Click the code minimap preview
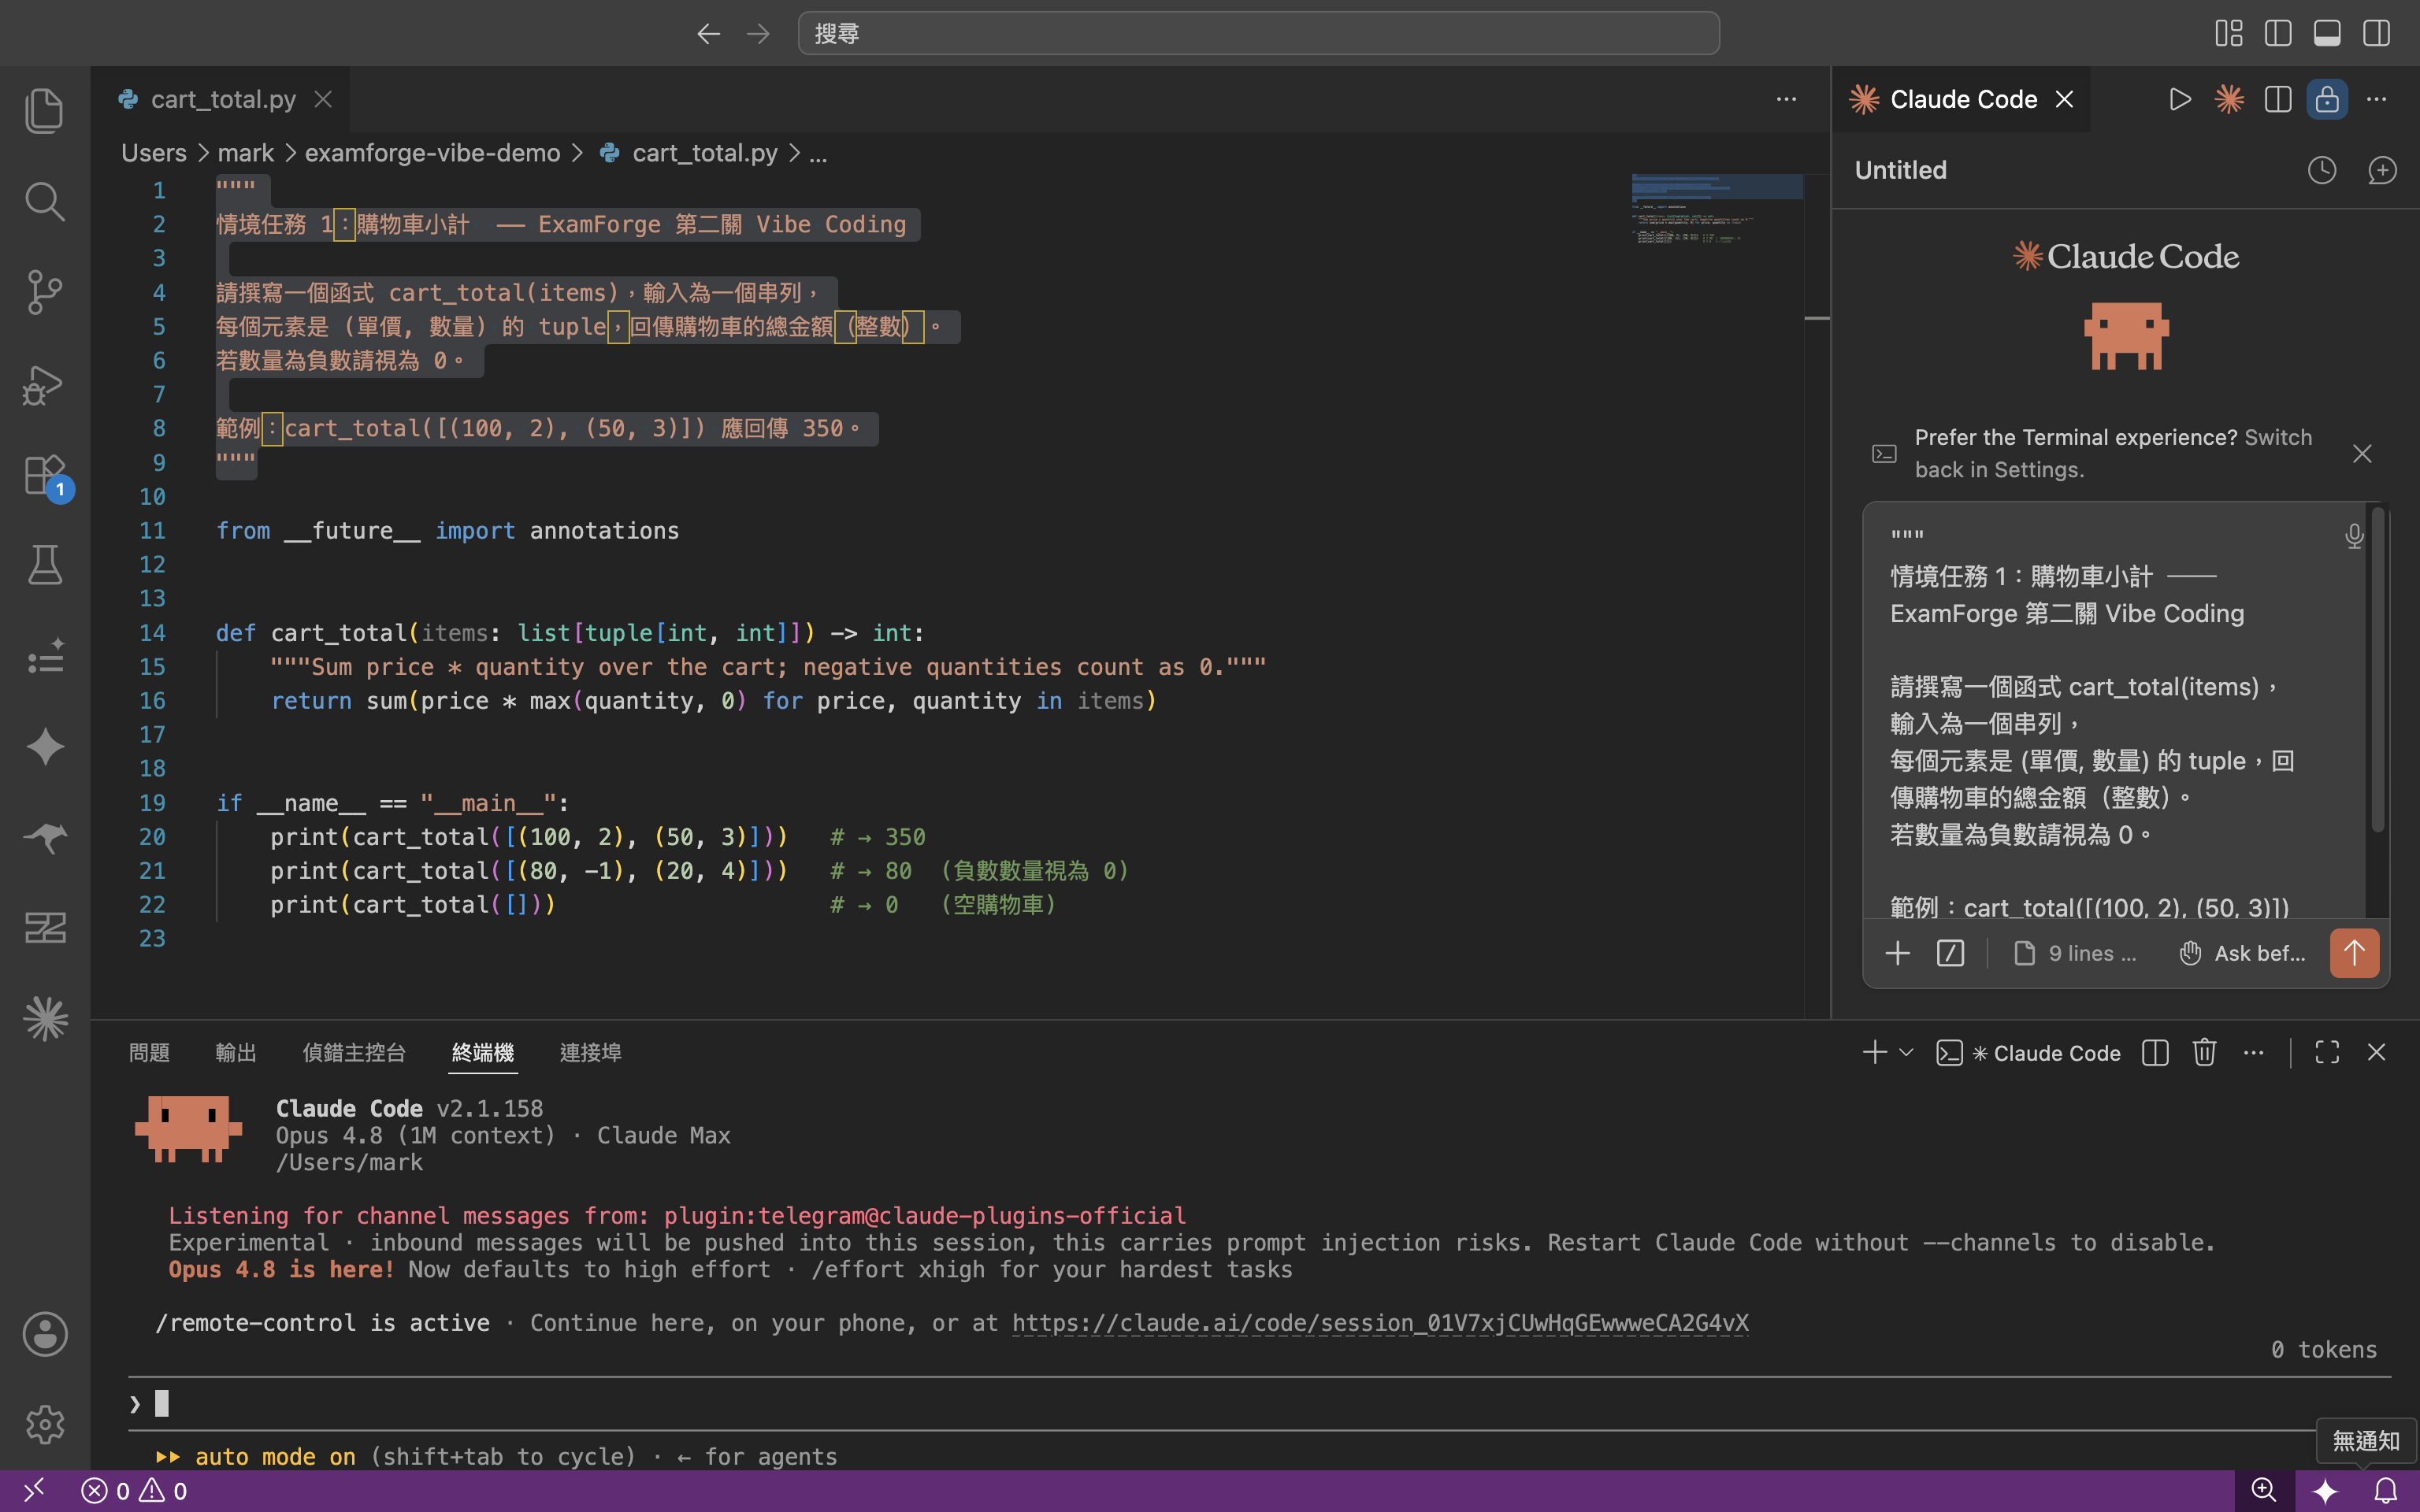The height and width of the screenshot is (1512, 2420). [1716, 210]
